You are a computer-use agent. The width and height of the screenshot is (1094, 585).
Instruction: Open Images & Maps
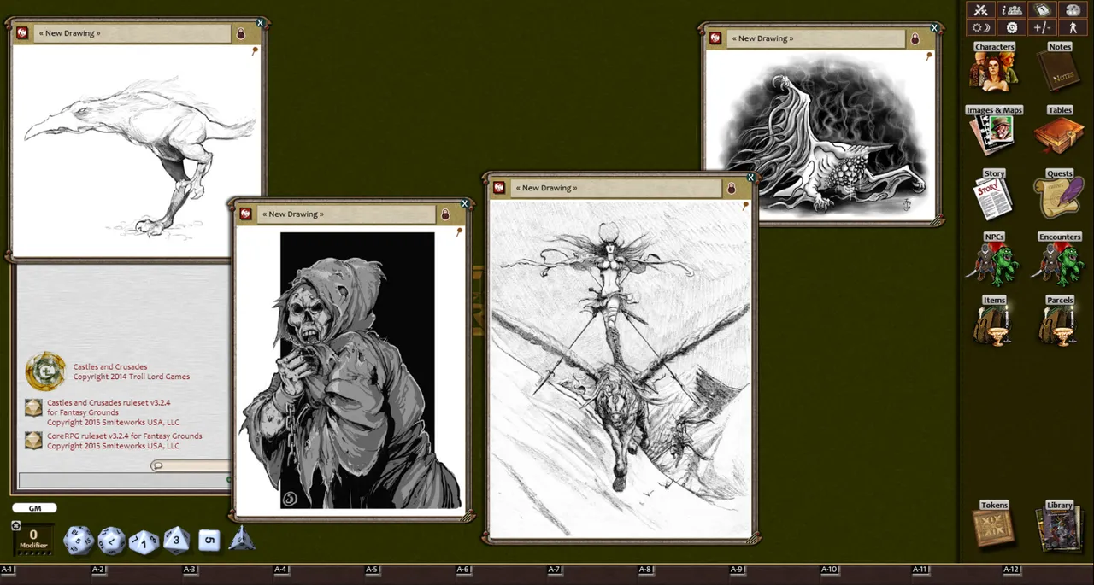point(993,132)
